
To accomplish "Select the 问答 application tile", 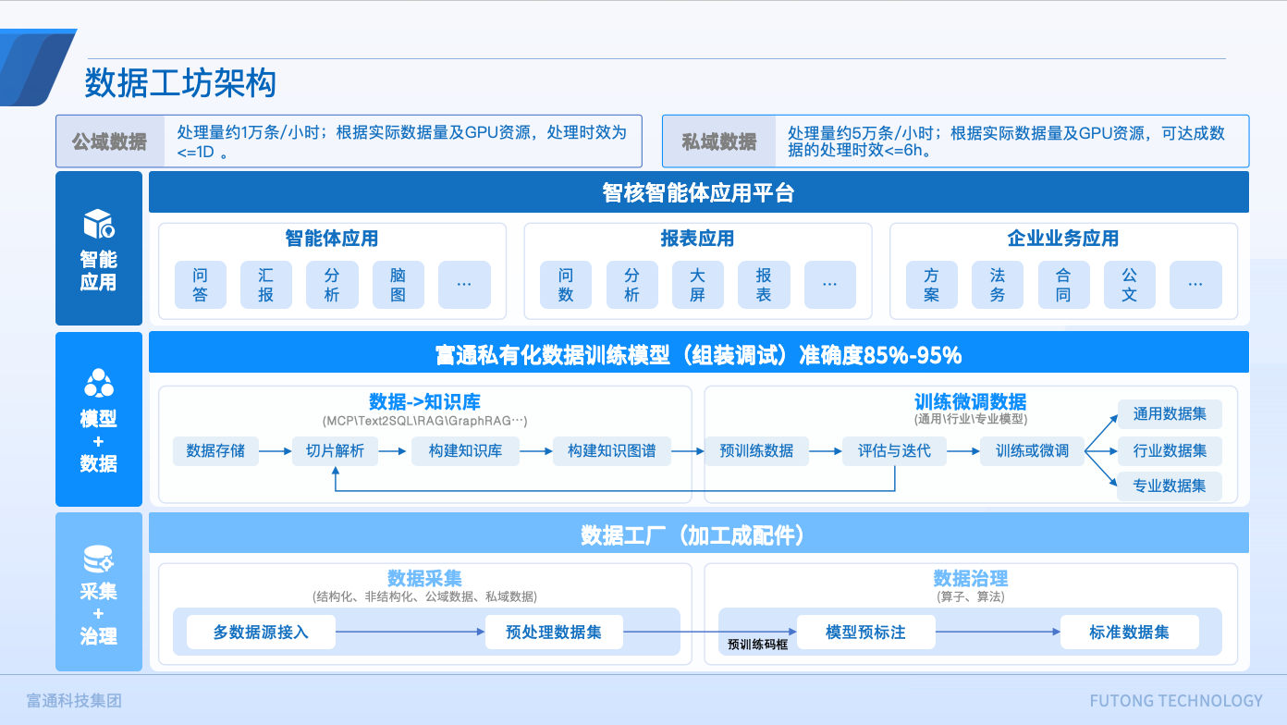I will [200, 285].
